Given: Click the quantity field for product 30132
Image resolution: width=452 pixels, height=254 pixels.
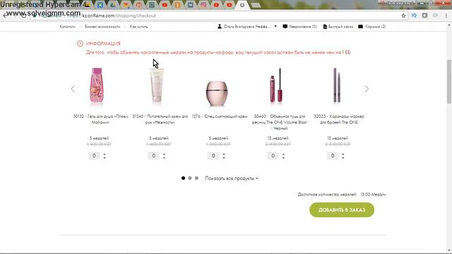Looking at the screenshot, I should pyautogui.click(x=94, y=156).
